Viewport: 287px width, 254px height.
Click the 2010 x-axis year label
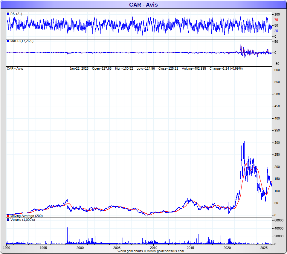click(x=154, y=248)
